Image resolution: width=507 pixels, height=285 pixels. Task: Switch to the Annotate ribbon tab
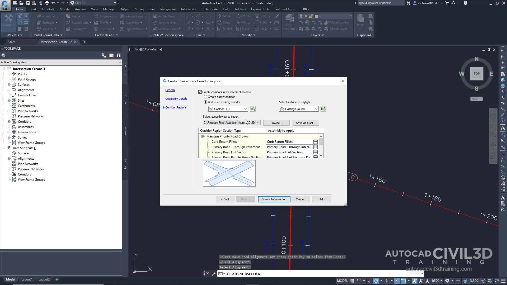pyautogui.click(x=48, y=9)
